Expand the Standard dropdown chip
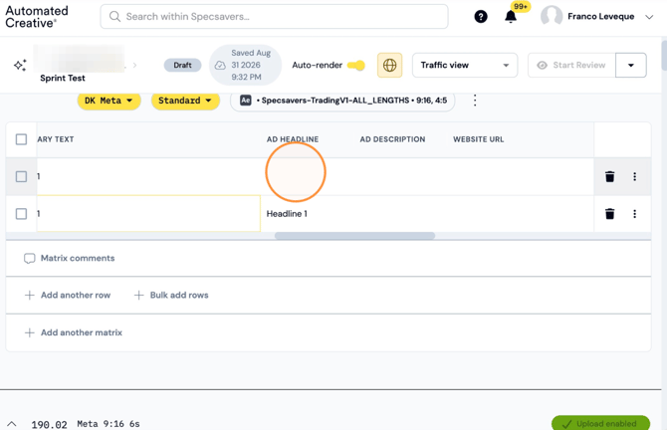The height and width of the screenshot is (430, 667). (x=185, y=101)
